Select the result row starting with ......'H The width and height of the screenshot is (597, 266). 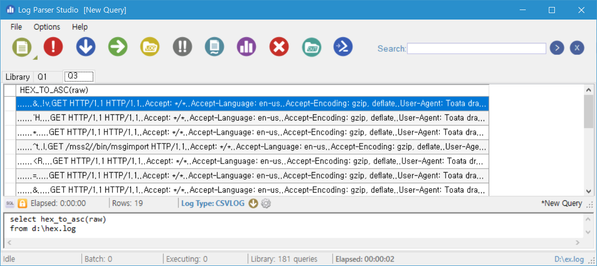(252, 118)
